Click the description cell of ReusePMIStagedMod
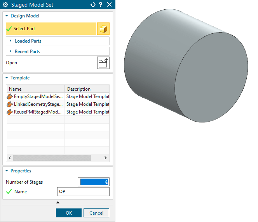The height and width of the screenshot is (222, 258). pos(87,112)
